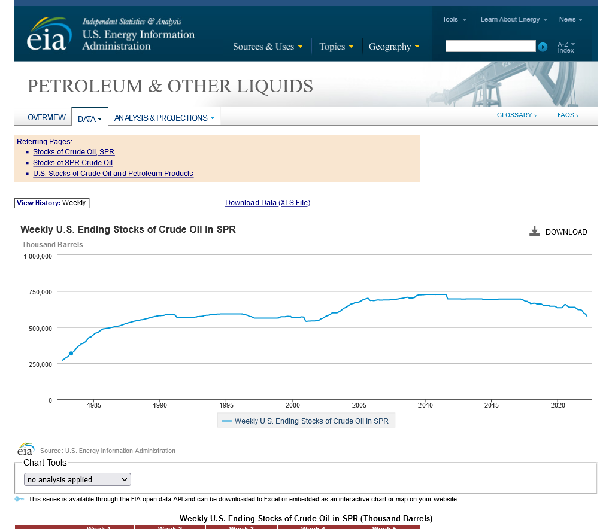609x529 pixels.
Task: Go to the Glossary page
Action: pyautogui.click(x=516, y=115)
